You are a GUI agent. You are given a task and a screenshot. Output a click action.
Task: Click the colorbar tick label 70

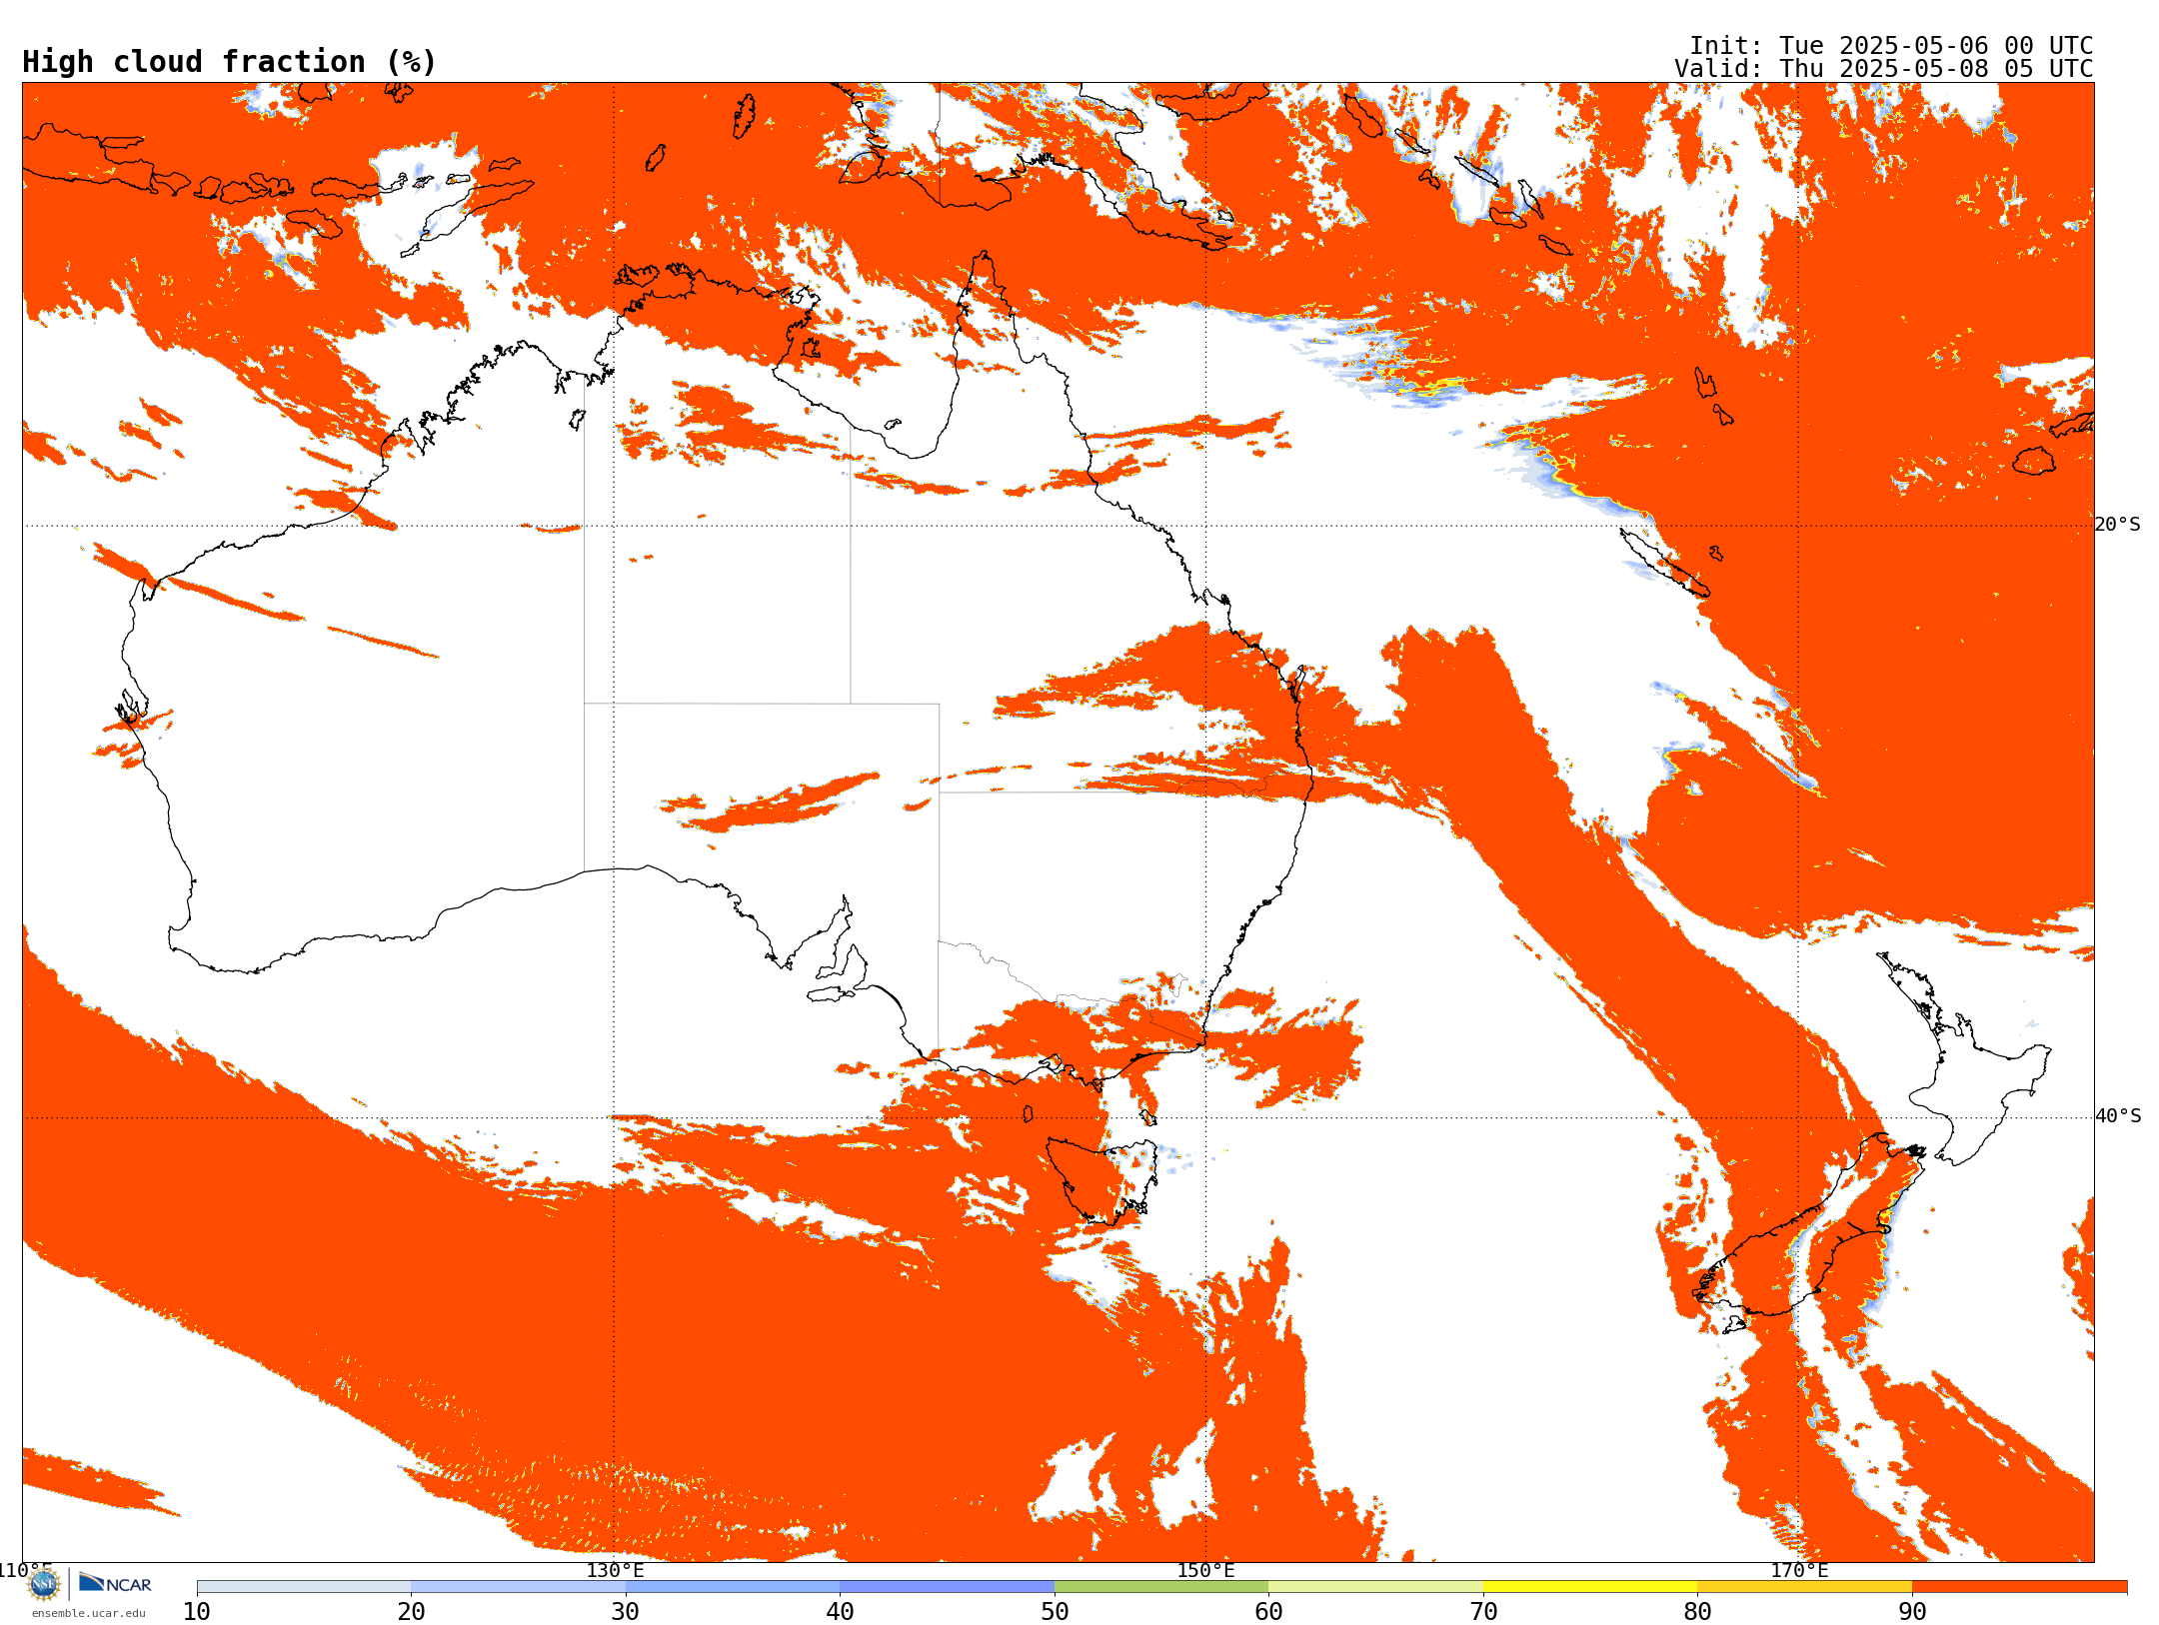(1483, 1612)
